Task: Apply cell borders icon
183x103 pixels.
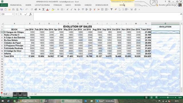Action: 62,9
